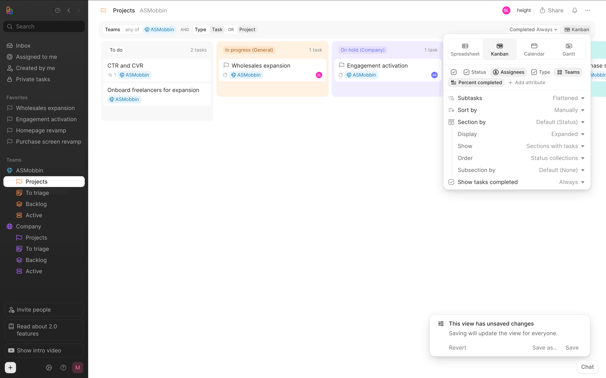The image size is (606, 378).
Task: Open the CTR and CVR task card
Action: pos(157,70)
